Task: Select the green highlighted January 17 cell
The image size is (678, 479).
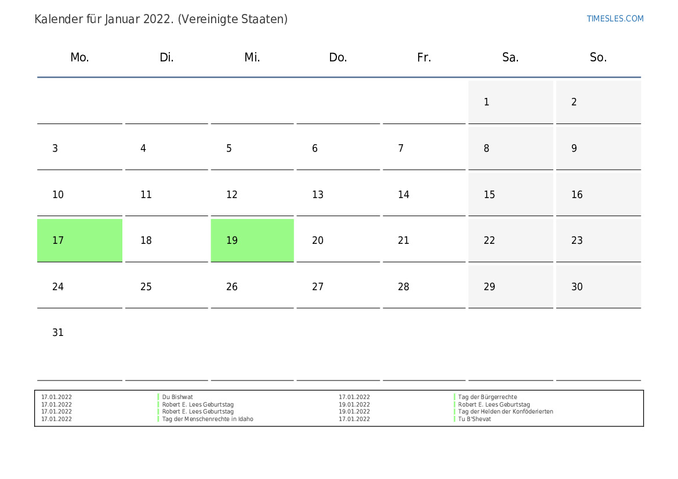Action: [x=79, y=240]
